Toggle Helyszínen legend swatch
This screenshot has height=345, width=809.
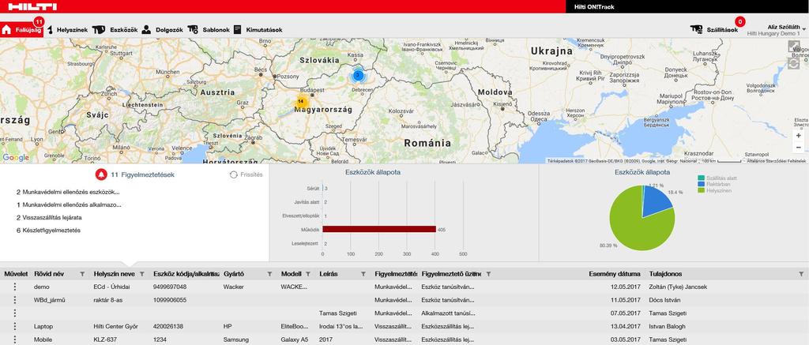click(701, 190)
